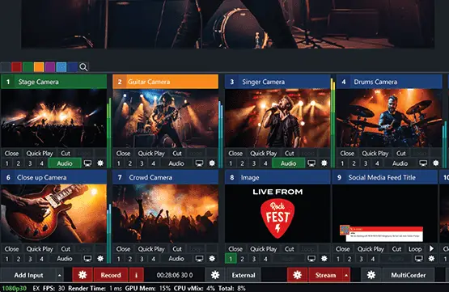Expand the Add Input arrow menu
This screenshot has height=292, width=449.
(x=60, y=275)
